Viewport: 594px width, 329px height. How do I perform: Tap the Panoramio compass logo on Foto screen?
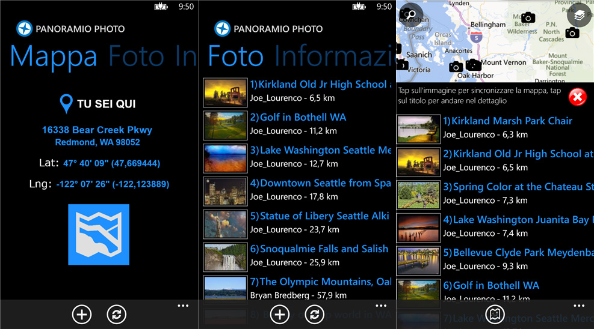[x=222, y=29]
